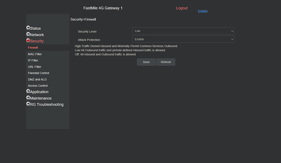Click the plus icon beside Application

click(x=28, y=91)
